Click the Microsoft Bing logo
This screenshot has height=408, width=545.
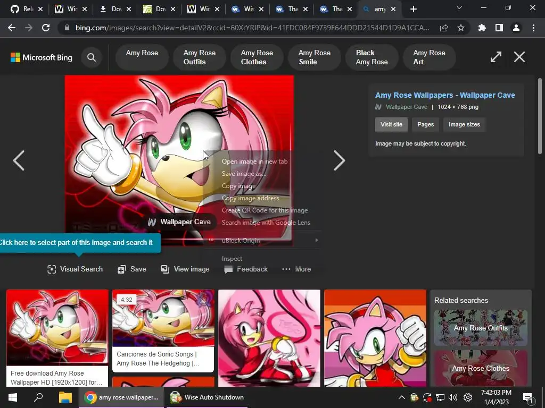pos(42,57)
